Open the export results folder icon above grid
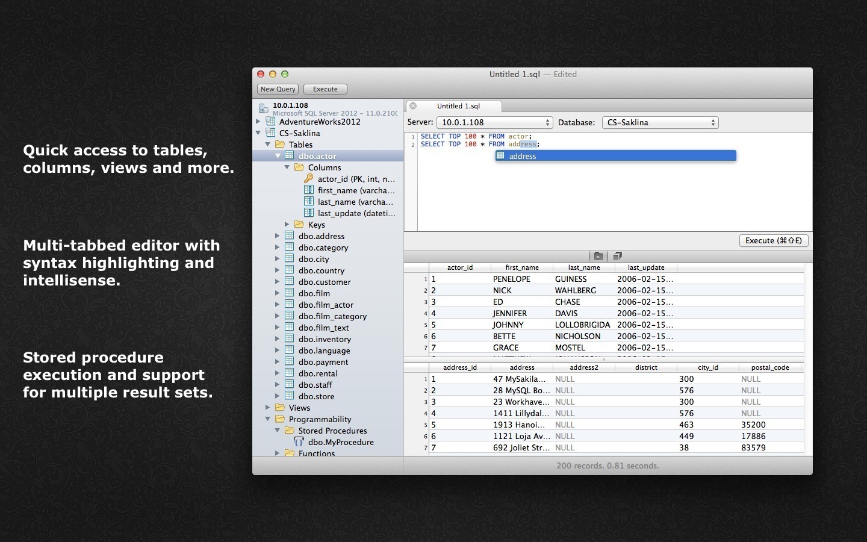Viewport: 867px width, 542px height. [x=598, y=256]
